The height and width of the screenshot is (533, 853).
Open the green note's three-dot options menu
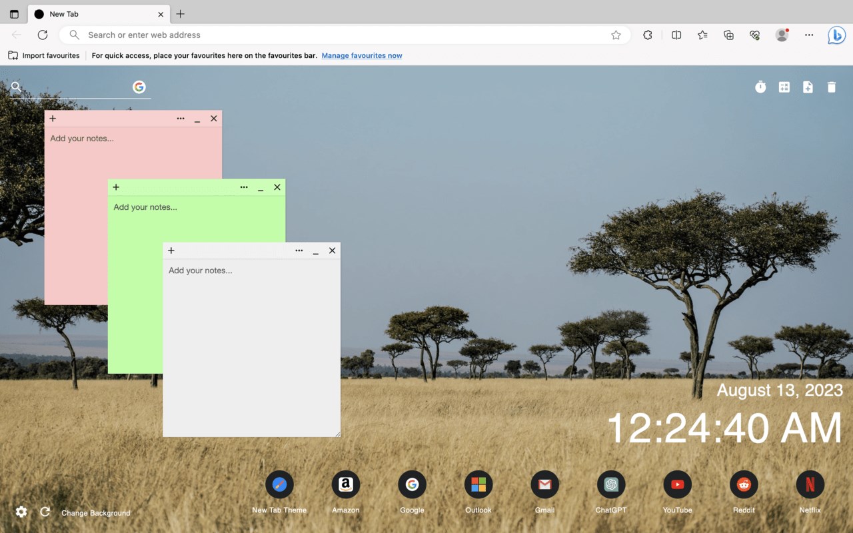[244, 187]
